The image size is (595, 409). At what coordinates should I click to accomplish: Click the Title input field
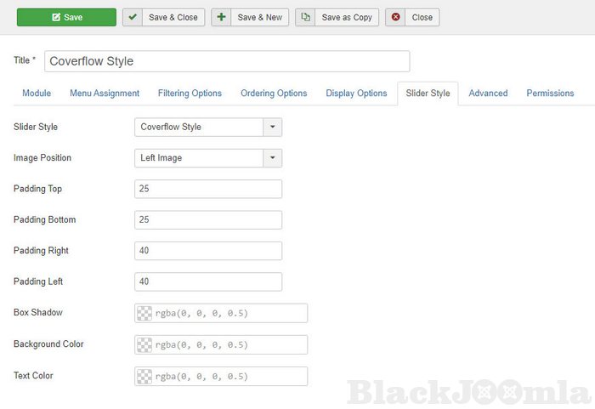tap(227, 61)
